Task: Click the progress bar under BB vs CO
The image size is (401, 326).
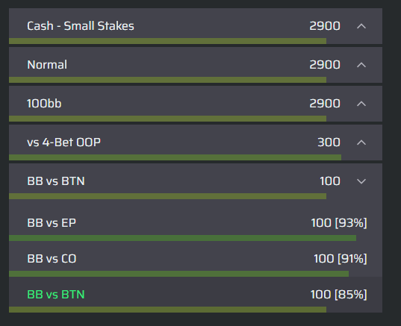Action: pyautogui.click(x=178, y=274)
